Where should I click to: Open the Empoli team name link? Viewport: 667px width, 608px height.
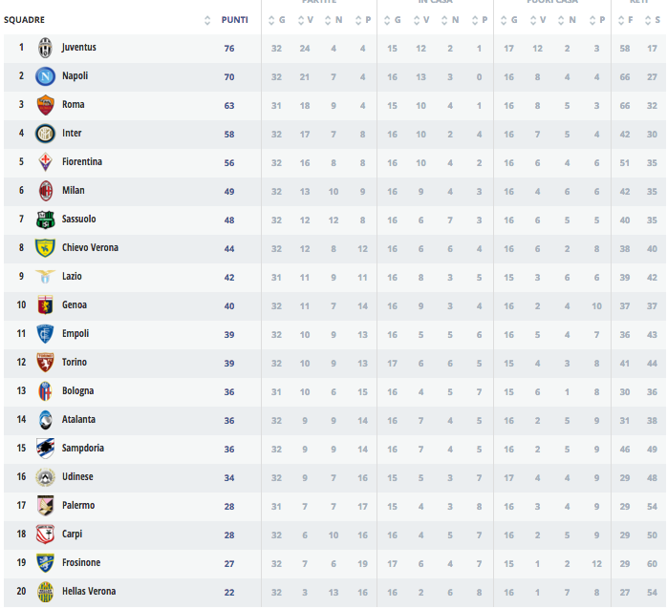(75, 334)
